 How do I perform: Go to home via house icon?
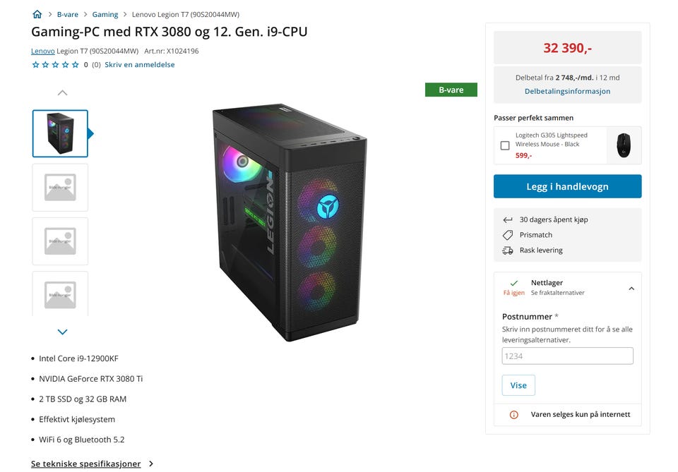[x=37, y=14]
